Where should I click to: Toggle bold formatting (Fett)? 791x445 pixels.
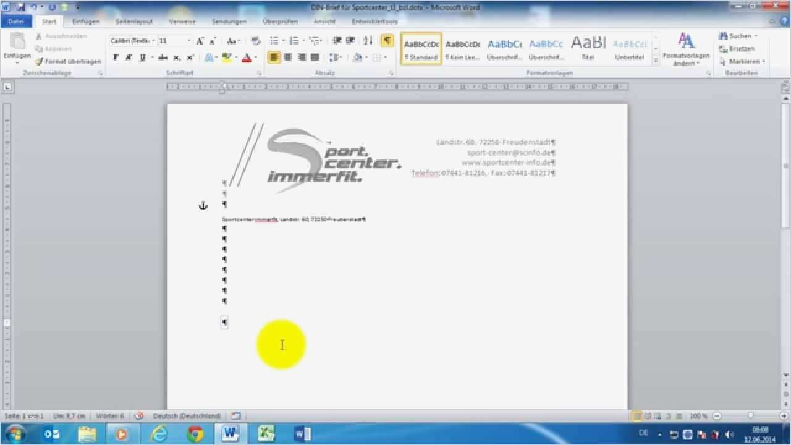116,57
